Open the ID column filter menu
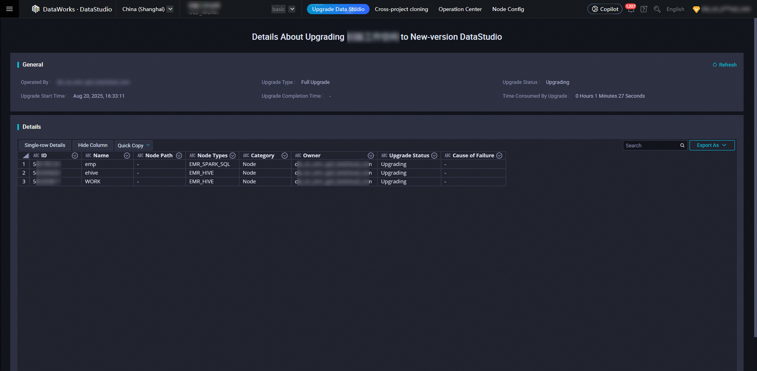This screenshot has width=757, height=371. click(75, 156)
